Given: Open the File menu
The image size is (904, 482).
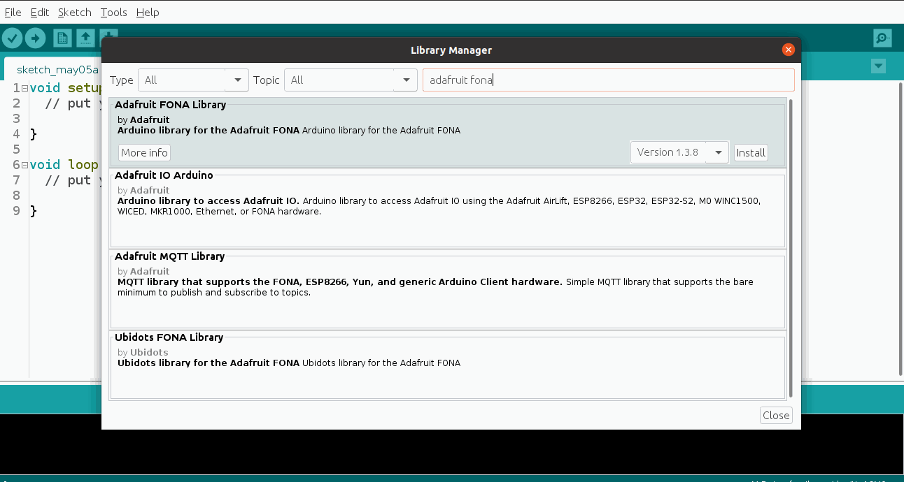Looking at the screenshot, I should click(13, 12).
